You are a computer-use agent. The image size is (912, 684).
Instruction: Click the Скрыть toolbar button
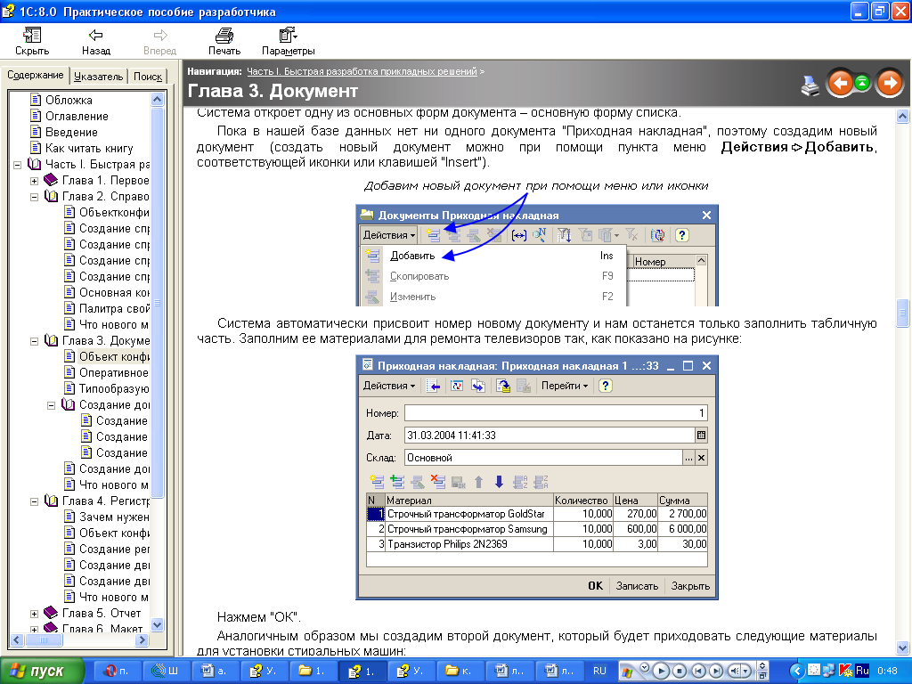(32, 41)
